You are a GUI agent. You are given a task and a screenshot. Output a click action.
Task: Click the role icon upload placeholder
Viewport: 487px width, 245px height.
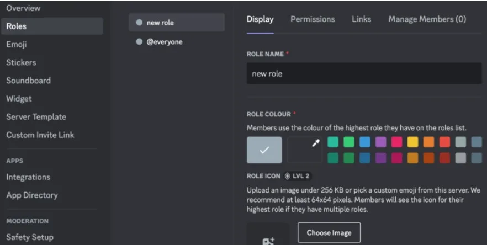click(268, 235)
